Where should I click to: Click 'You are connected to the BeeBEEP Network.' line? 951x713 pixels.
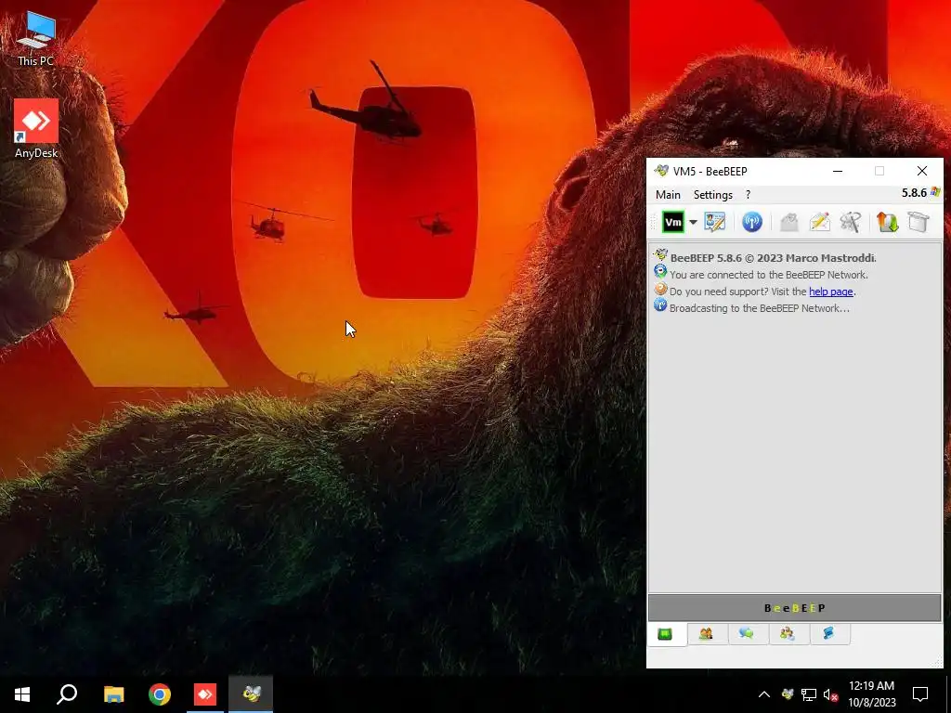click(768, 275)
